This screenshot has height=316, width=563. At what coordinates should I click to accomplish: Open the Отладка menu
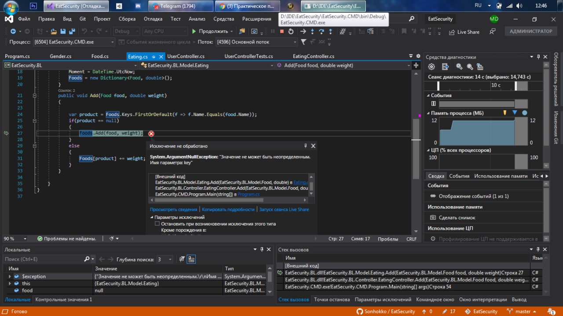(153, 19)
